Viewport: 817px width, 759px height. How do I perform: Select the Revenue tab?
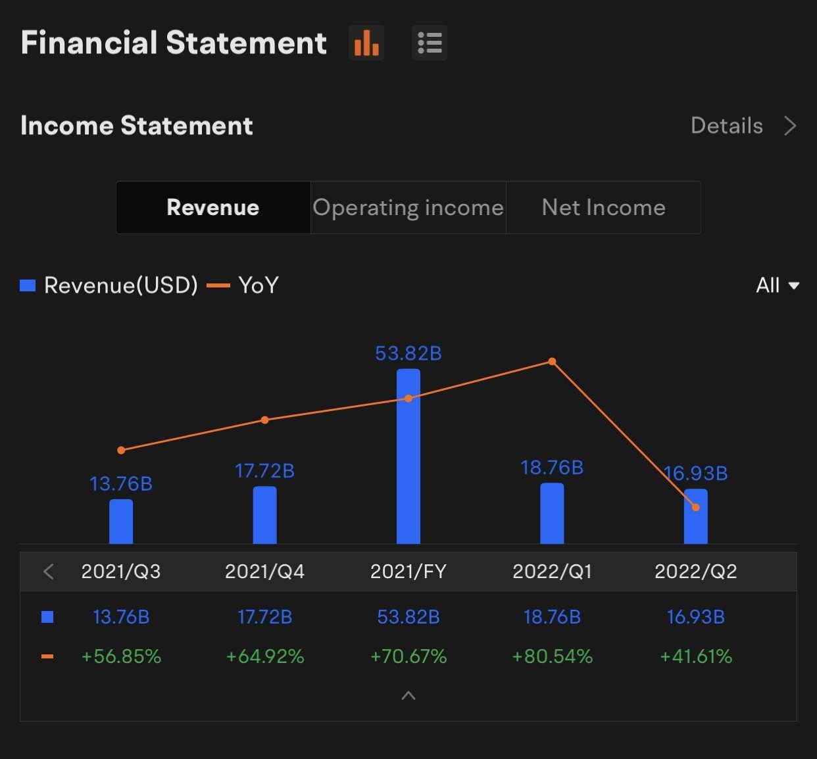(x=213, y=208)
